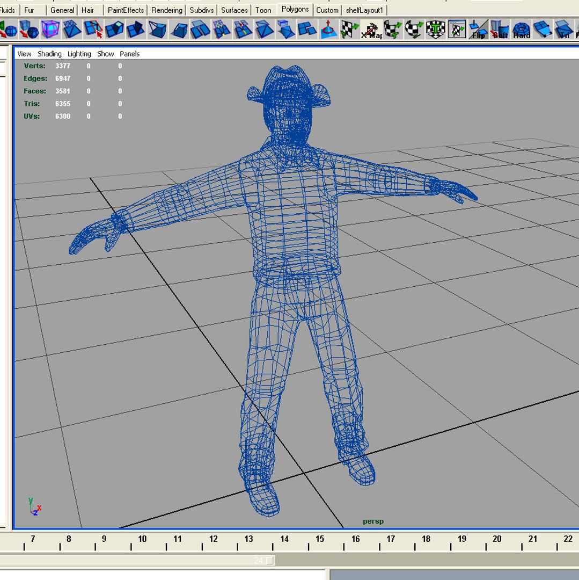Switch to the Hair shelf tab
This screenshot has height=580, width=579.
pyautogui.click(x=87, y=10)
